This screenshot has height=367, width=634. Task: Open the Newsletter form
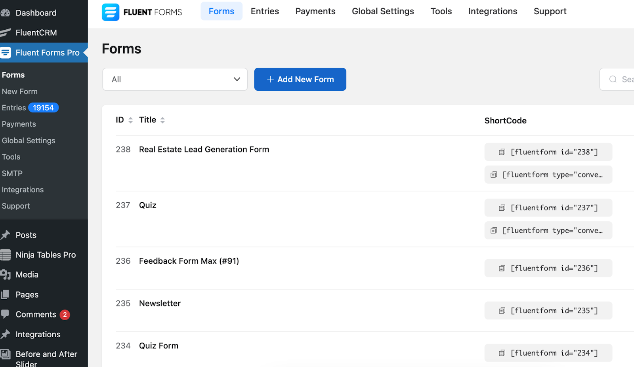click(160, 303)
